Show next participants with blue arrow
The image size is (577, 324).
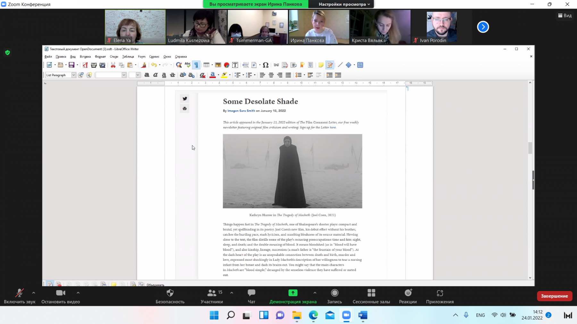click(483, 27)
